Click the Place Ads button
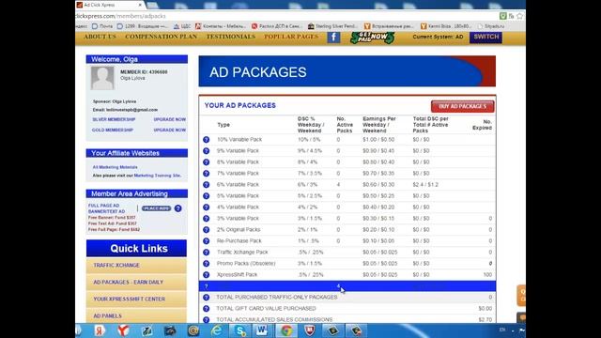Viewport: 601px width, 338px height. 157,208
